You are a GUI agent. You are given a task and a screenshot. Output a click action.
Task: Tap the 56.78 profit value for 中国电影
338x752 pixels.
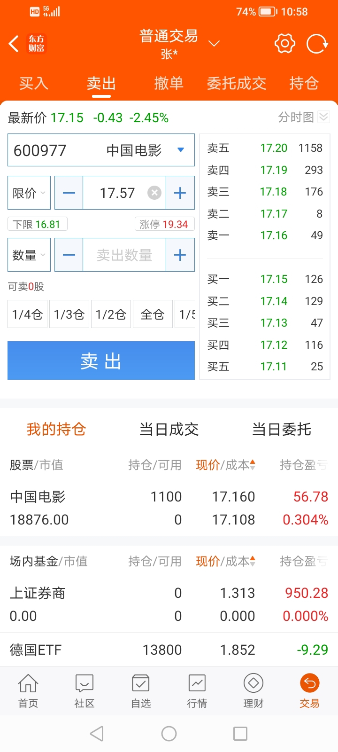(x=311, y=497)
